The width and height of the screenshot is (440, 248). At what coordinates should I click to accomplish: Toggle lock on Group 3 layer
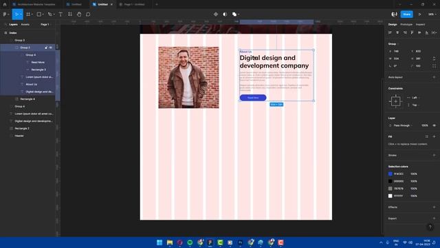[x=46, y=48]
